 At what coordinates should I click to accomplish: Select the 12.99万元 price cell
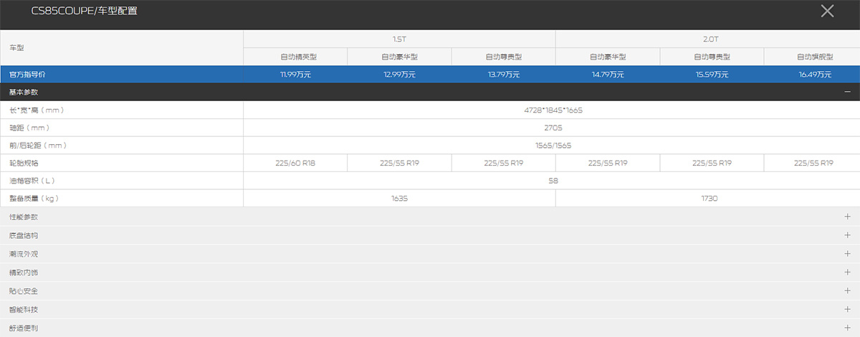click(399, 75)
